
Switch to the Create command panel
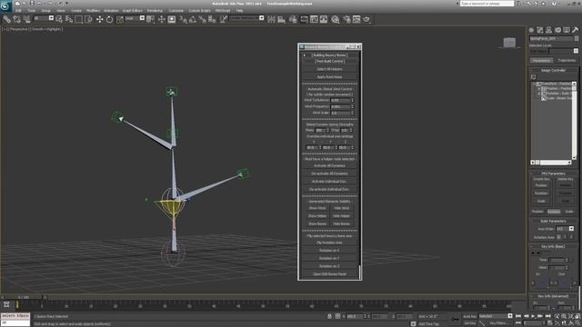(x=531, y=30)
